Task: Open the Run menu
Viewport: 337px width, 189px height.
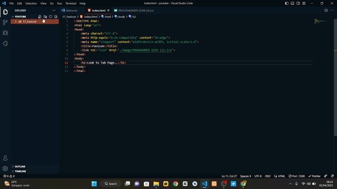Action: [x=60, y=3]
